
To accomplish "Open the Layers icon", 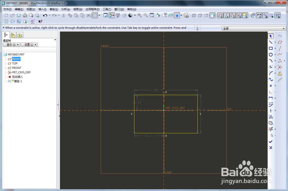I will coord(170,16).
